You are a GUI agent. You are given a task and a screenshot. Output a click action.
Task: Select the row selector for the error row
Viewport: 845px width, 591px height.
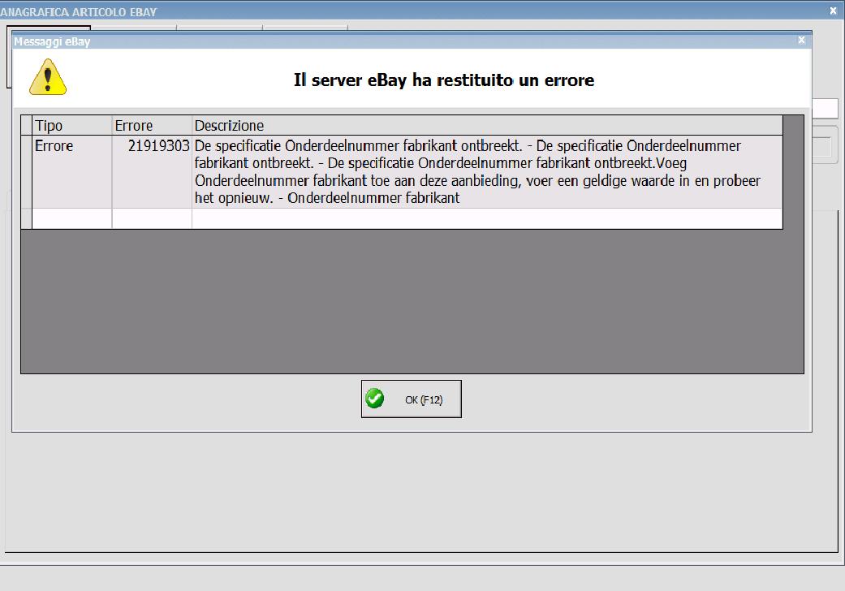click(x=27, y=172)
